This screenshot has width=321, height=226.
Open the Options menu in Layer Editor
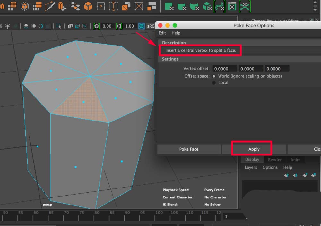click(x=270, y=167)
